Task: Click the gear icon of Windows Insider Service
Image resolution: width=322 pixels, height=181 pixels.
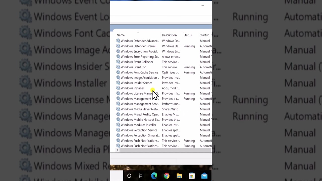Action: click(118, 83)
